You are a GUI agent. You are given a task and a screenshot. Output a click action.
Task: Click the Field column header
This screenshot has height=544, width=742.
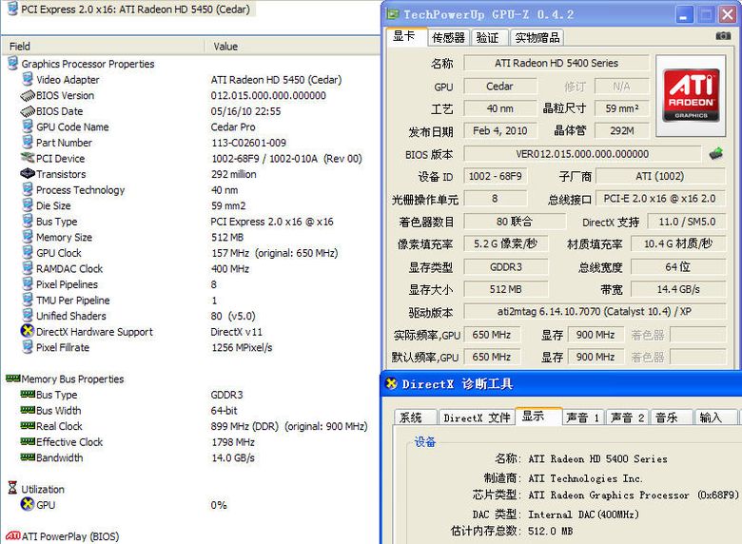pyautogui.click(x=103, y=46)
